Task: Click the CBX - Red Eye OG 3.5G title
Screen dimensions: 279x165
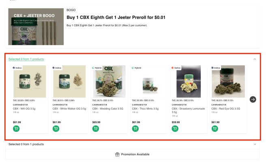Action: [x=225, y=109]
